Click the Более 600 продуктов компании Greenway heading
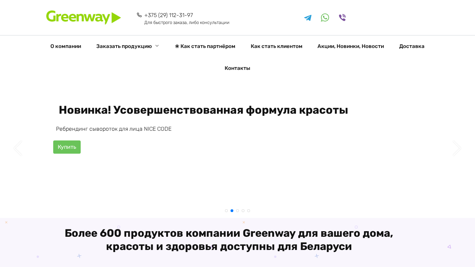Image resolution: width=475 pixels, height=267 pixels. [229, 240]
